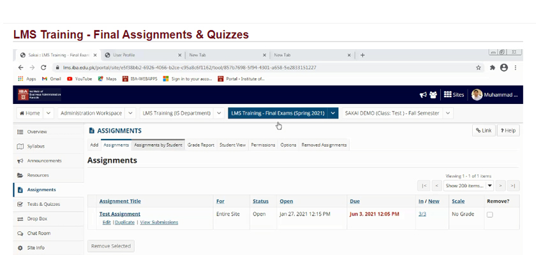
Task: Open the Chrome profile avatar icon
Action: [504, 68]
